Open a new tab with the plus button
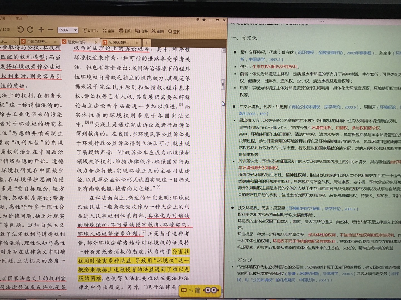Screen dimensions: 401x300 [147, 43]
